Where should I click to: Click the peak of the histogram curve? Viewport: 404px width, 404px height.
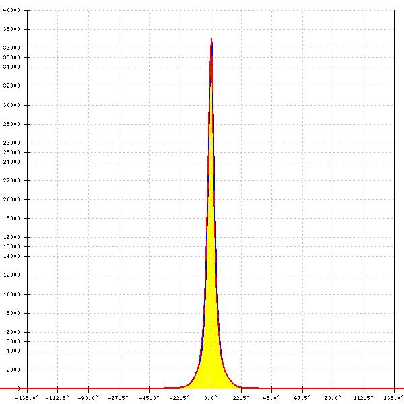tap(211, 40)
